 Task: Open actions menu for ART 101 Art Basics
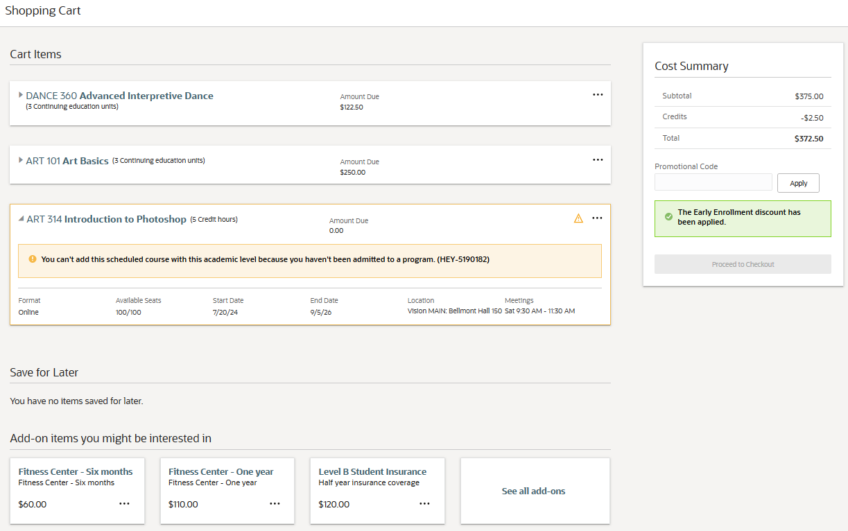[x=598, y=160]
